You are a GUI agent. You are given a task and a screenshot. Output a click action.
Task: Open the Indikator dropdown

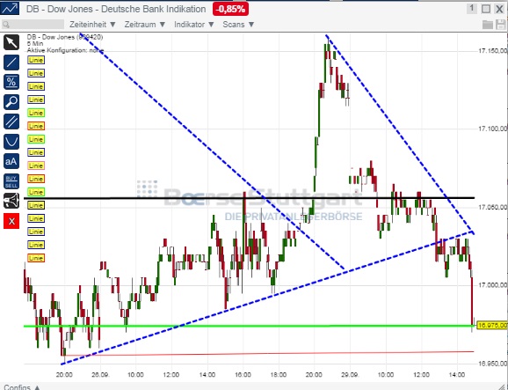pos(194,25)
